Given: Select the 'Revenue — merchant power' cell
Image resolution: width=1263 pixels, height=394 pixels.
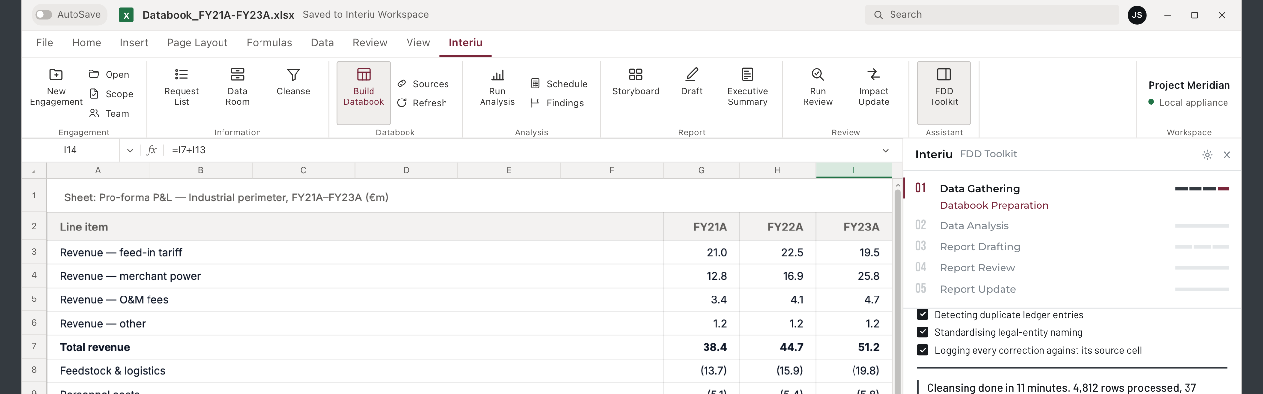Looking at the screenshot, I should click(355, 276).
